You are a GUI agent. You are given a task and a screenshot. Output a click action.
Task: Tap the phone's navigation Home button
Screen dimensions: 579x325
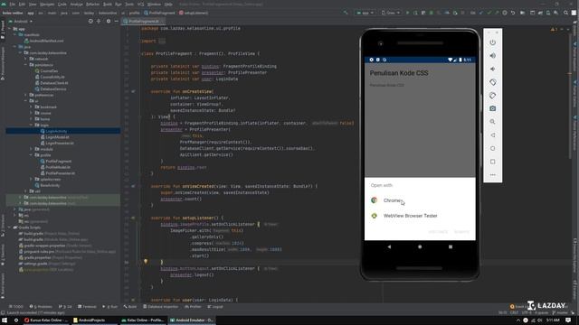(x=420, y=246)
